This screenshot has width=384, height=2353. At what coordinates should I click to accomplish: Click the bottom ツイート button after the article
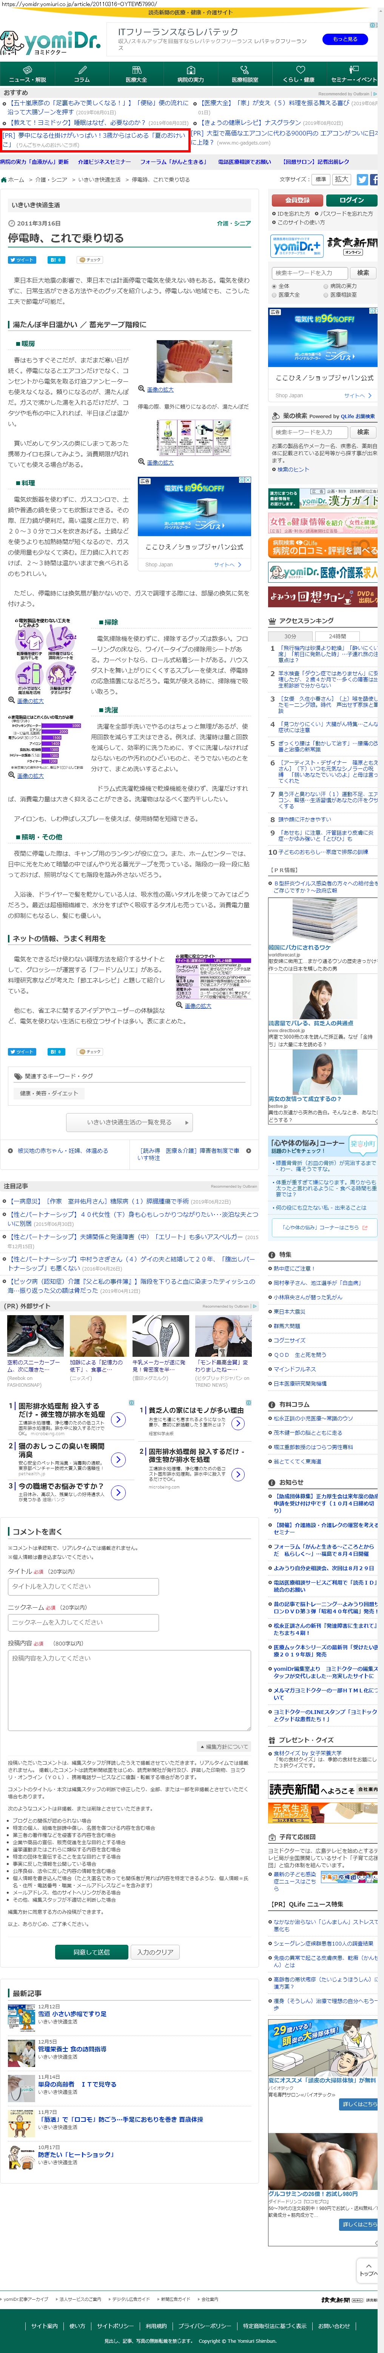[x=22, y=1051]
